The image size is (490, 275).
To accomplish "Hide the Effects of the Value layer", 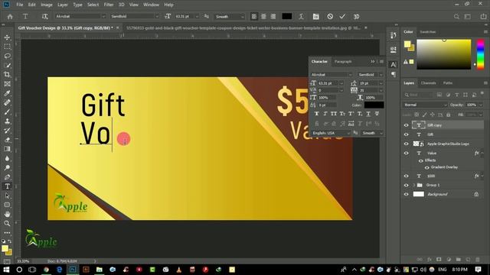I will coord(420,160).
